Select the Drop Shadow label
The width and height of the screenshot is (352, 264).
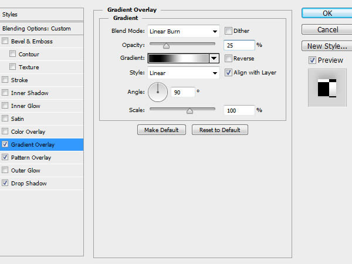29,184
